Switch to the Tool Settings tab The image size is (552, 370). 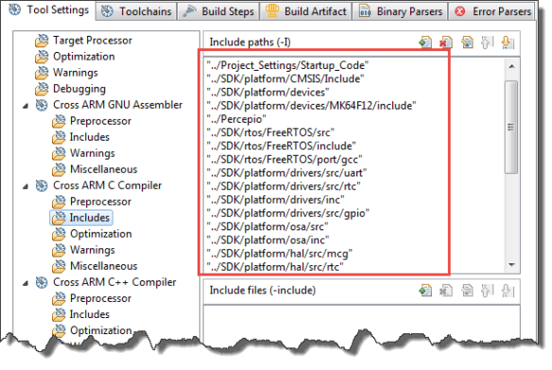click(x=48, y=9)
